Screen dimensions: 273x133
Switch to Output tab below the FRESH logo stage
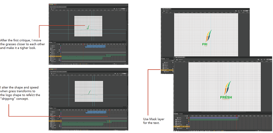(x=181, y=113)
